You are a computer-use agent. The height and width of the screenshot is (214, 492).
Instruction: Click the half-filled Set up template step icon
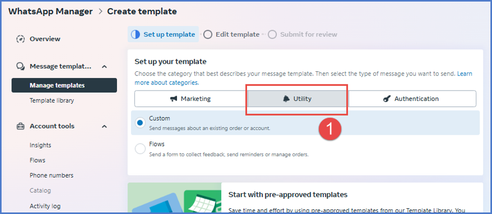pyautogui.click(x=135, y=34)
